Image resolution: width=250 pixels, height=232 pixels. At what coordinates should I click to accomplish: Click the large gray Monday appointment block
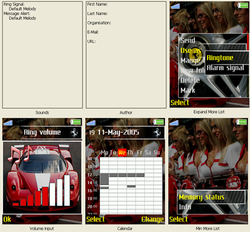pos(104,179)
